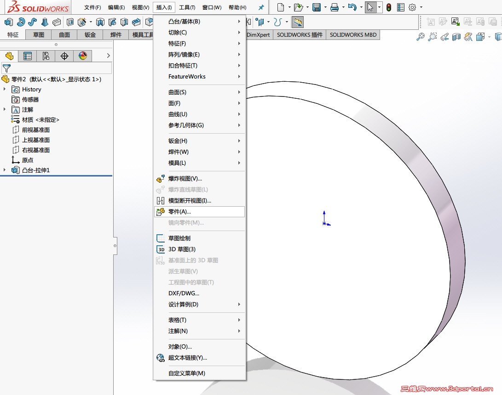Open the 切除(C) submenu
Viewport: 502px width, 395px height.
coord(199,32)
